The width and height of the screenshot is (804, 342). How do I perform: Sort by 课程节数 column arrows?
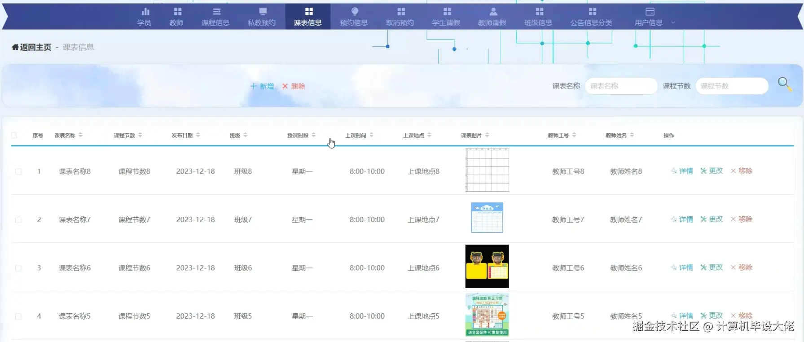click(x=140, y=135)
